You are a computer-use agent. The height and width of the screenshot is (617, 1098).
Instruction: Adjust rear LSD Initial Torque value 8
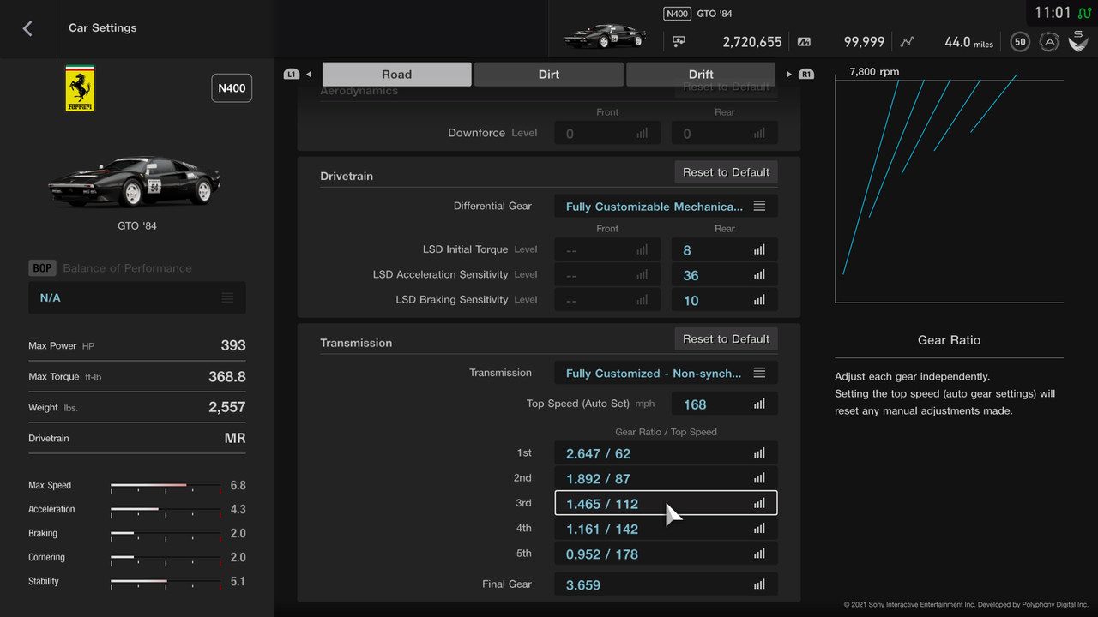click(x=725, y=250)
